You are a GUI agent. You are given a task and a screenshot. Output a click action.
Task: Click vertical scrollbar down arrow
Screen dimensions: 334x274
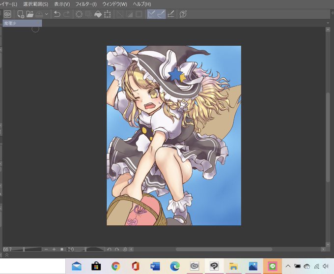tap(328, 244)
